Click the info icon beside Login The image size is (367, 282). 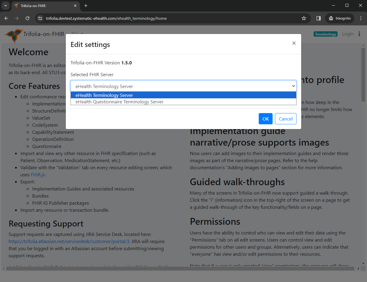[x=359, y=34]
